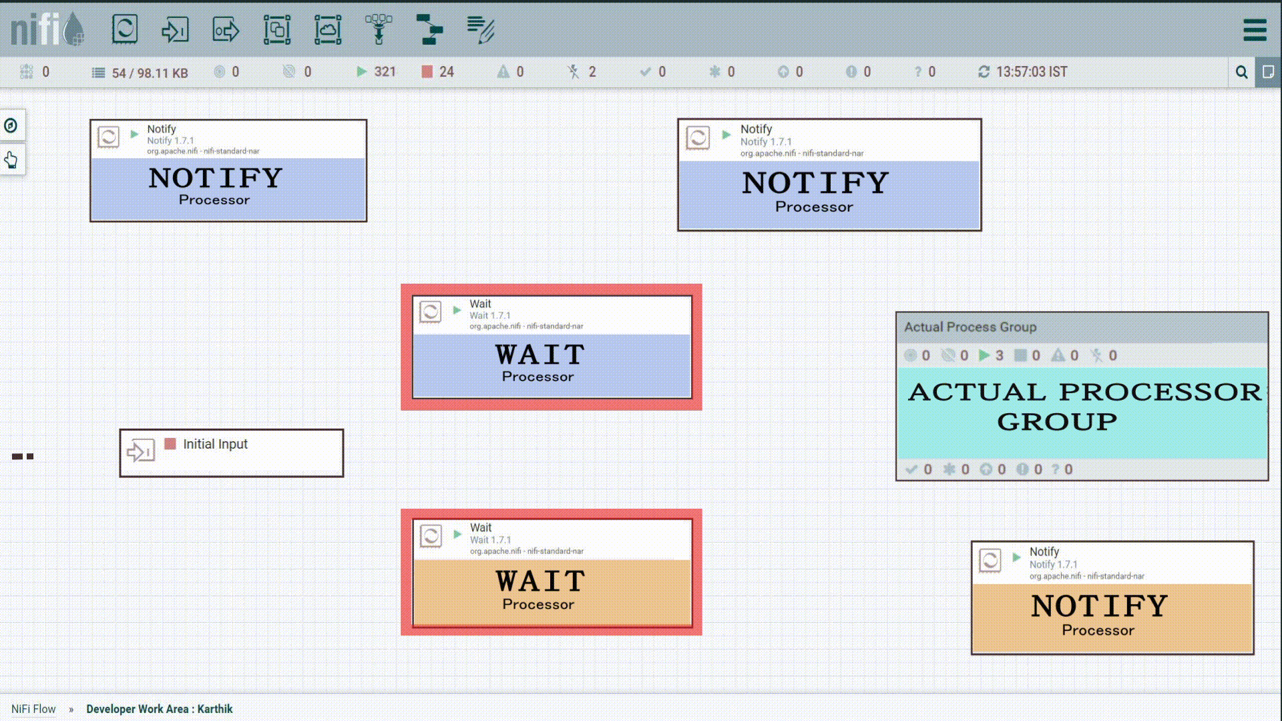Select the Output Port tool

coord(226,29)
